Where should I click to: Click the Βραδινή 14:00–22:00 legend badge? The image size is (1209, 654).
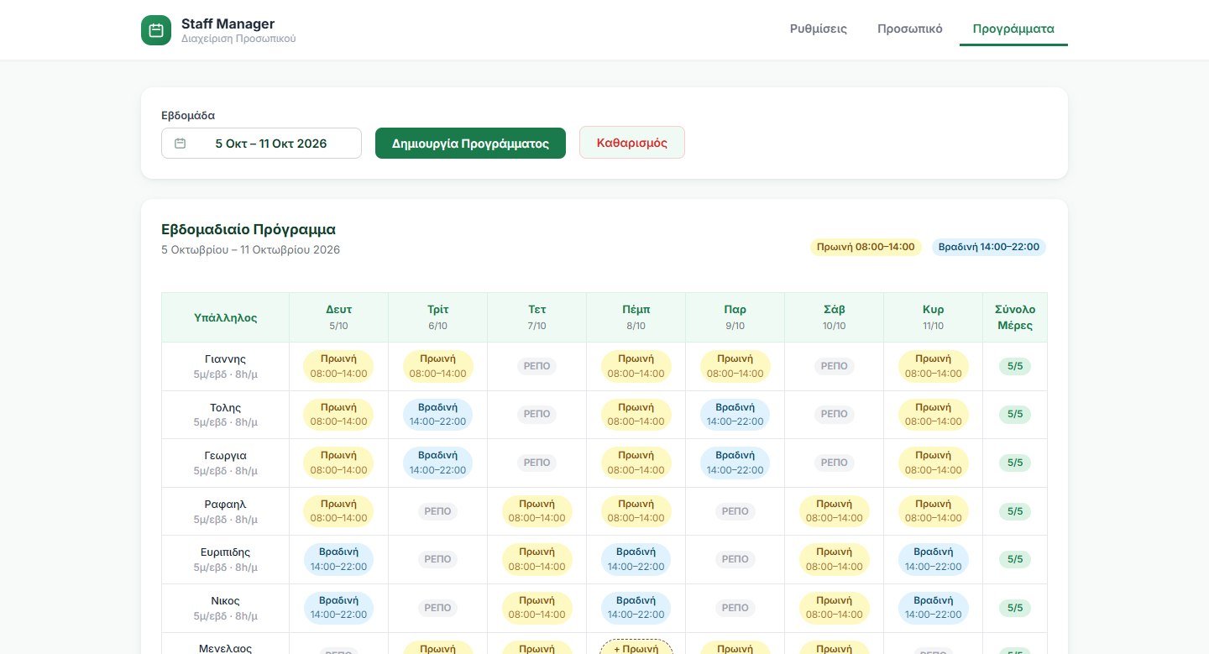989,247
